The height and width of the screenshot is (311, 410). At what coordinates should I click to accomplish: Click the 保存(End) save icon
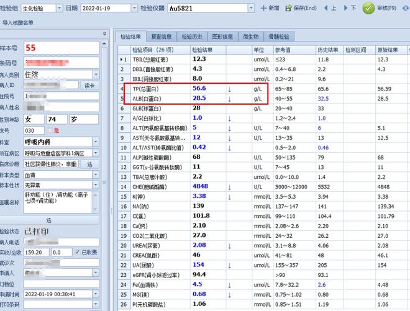click(x=288, y=8)
